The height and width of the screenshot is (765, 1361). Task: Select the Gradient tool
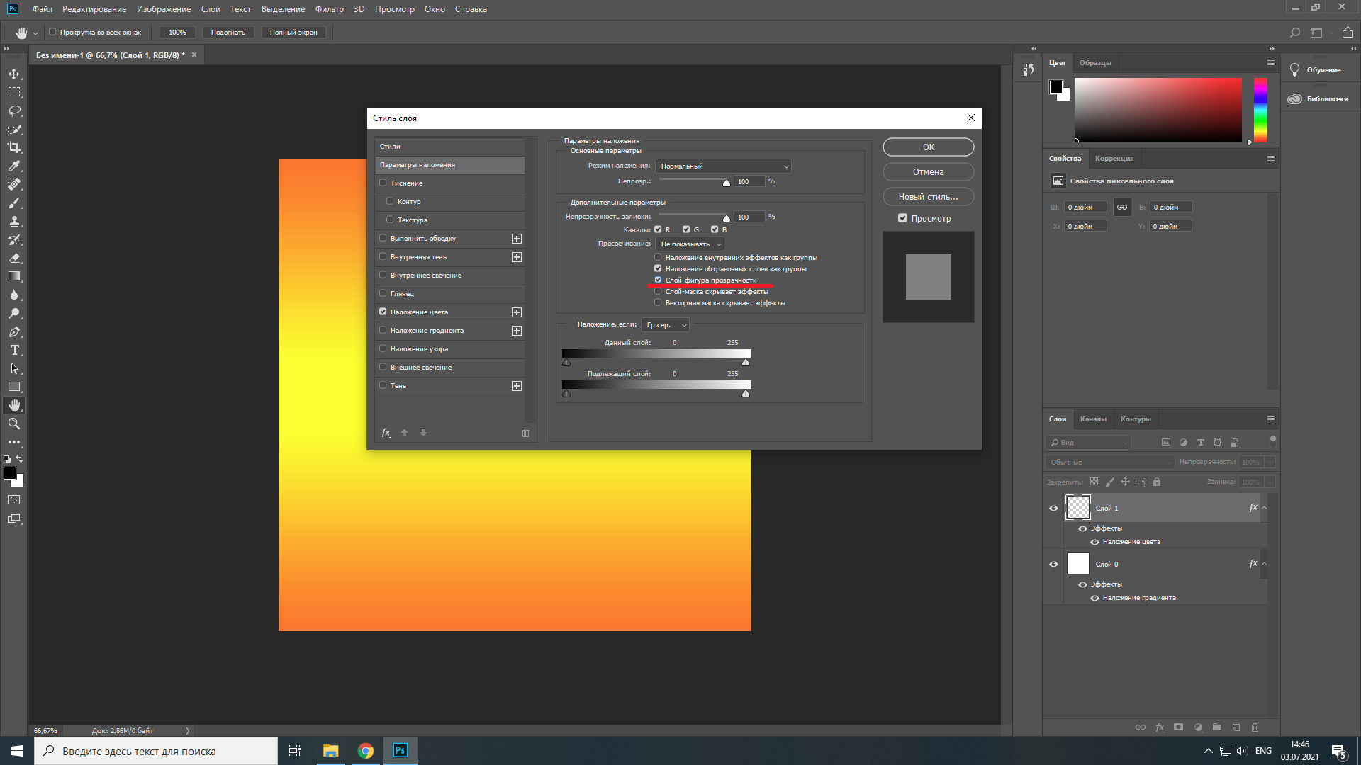[x=14, y=276]
